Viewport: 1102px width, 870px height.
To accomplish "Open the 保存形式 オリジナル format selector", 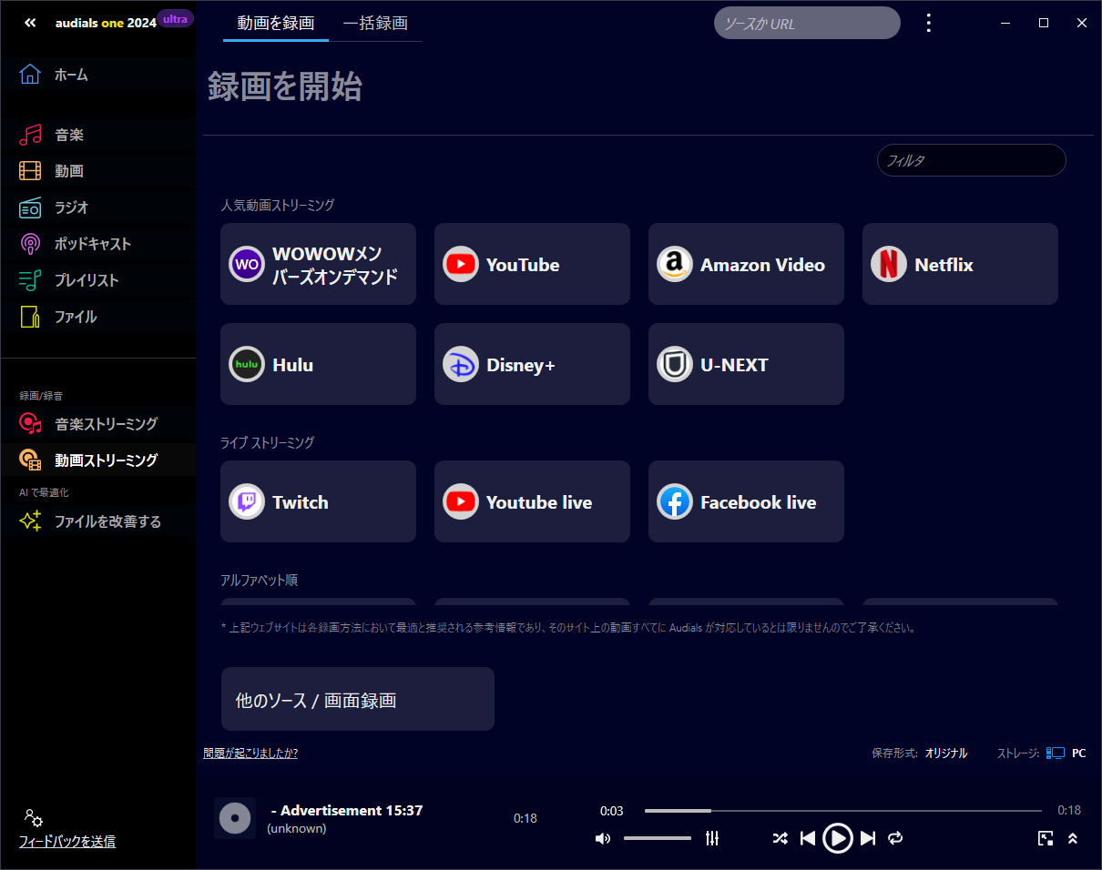I will [920, 754].
